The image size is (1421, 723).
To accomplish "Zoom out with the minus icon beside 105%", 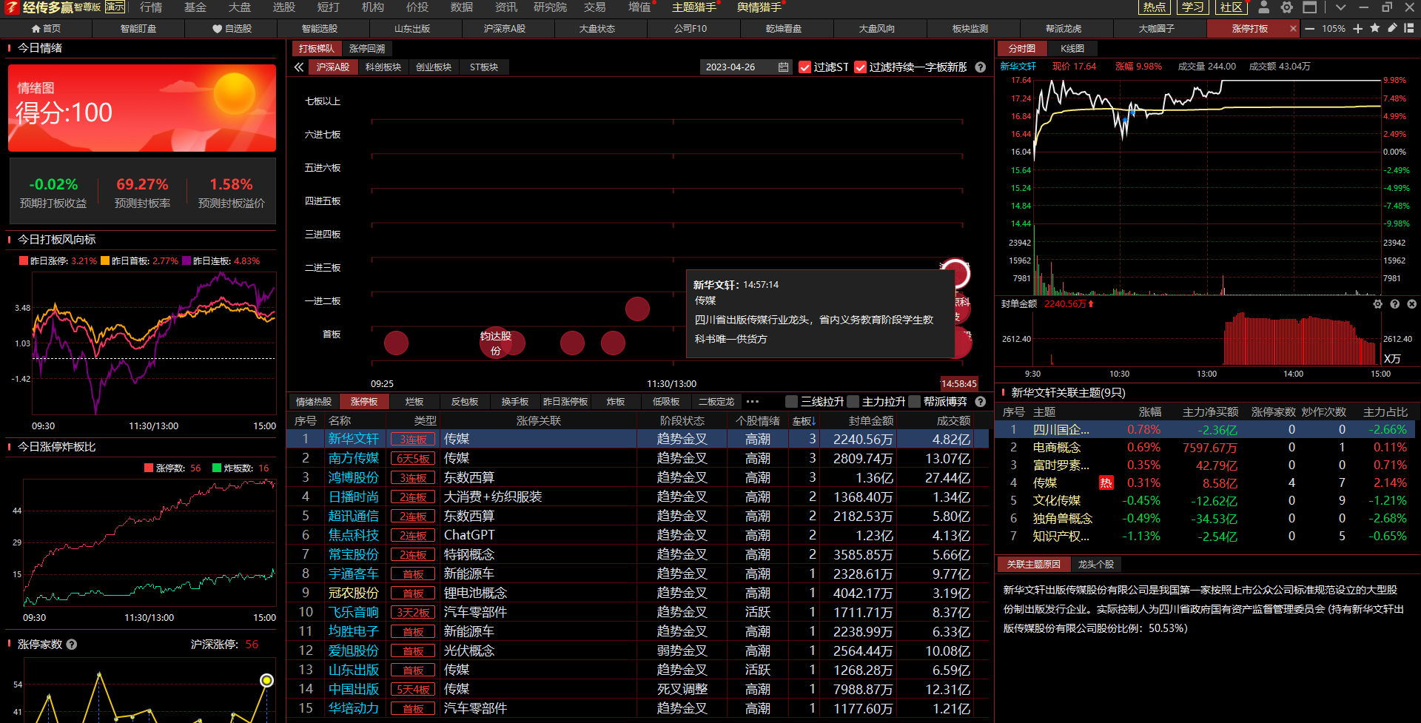I will pos(1310,29).
